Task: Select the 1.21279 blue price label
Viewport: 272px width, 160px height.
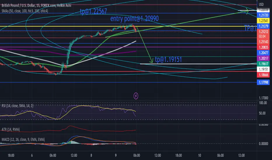Action: (263, 26)
